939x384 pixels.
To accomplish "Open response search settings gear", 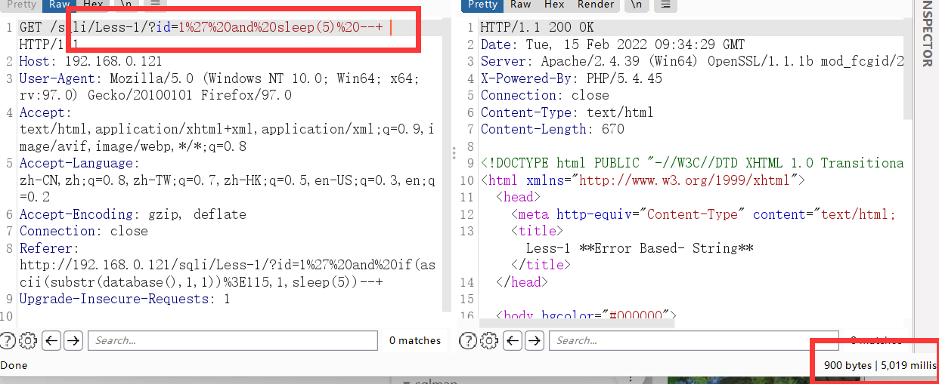I will click(488, 340).
